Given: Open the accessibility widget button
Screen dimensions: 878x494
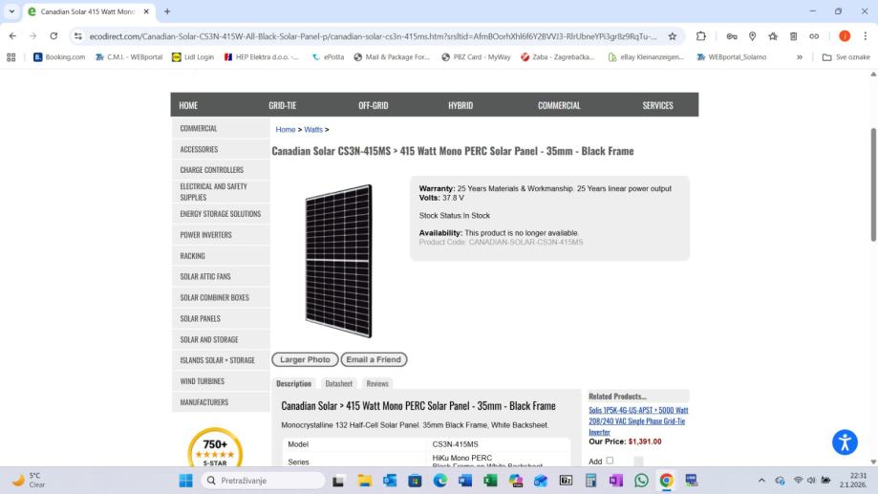Looking at the screenshot, I should point(845,441).
